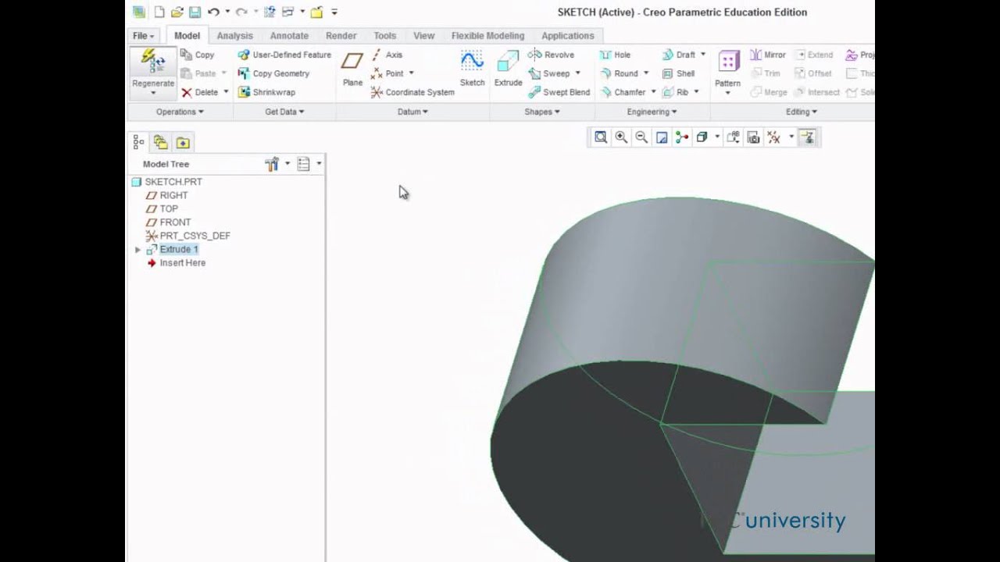This screenshot has width=1000, height=562.
Task: Show the Model Tree tab icon
Action: coord(138,142)
